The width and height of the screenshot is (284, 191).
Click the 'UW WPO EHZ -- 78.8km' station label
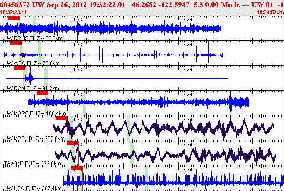32,63
